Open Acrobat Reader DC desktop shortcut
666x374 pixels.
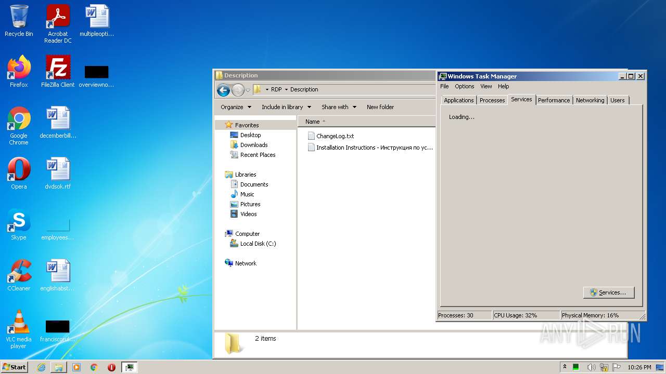tap(58, 24)
